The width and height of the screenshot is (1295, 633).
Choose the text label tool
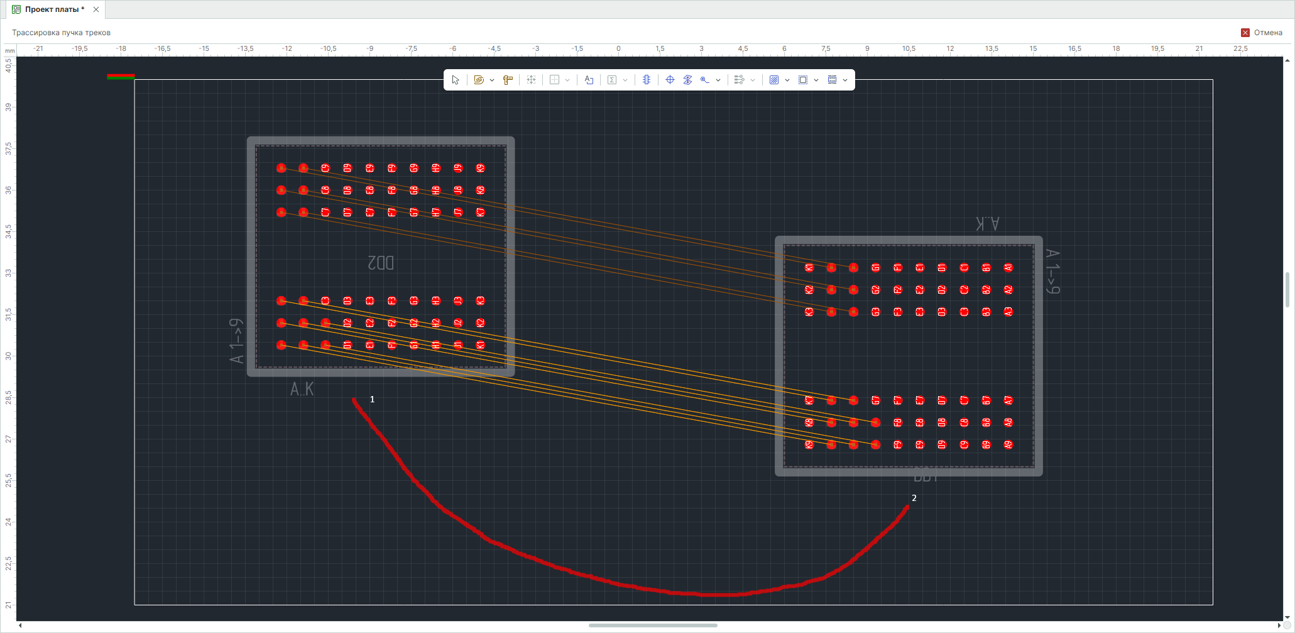point(589,80)
